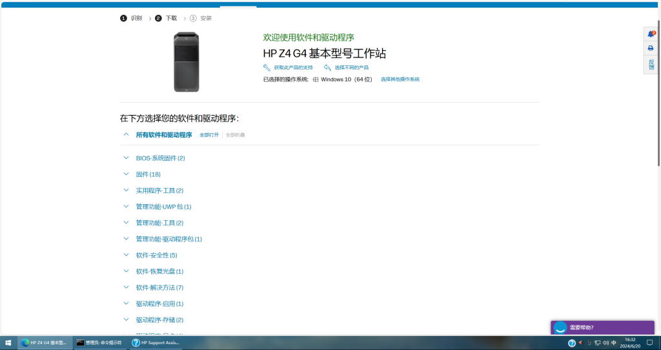Open the 获取此产品的支持 link

pyautogui.click(x=294, y=67)
